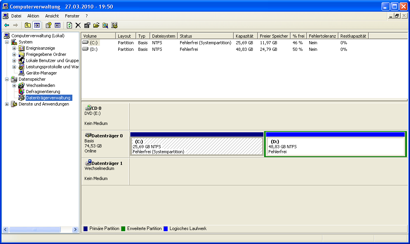Image resolution: width=410 pixels, height=244 pixels.
Task: Select the (D:) logical drive block
Action: point(335,144)
